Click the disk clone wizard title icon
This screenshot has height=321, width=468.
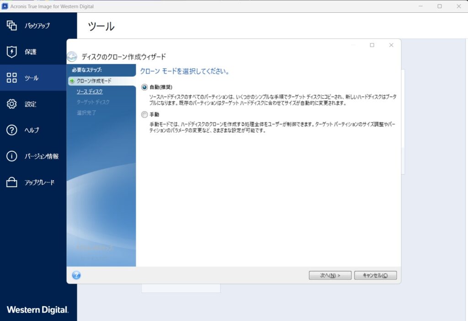(x=72, y=57)
